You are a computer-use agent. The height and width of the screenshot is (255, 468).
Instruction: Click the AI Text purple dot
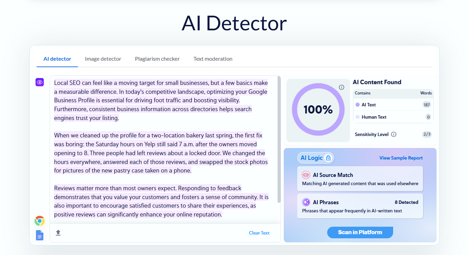click(x=358, y=105)
